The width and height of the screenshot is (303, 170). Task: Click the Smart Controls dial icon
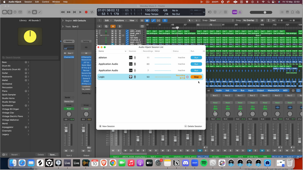pos(29,12)
